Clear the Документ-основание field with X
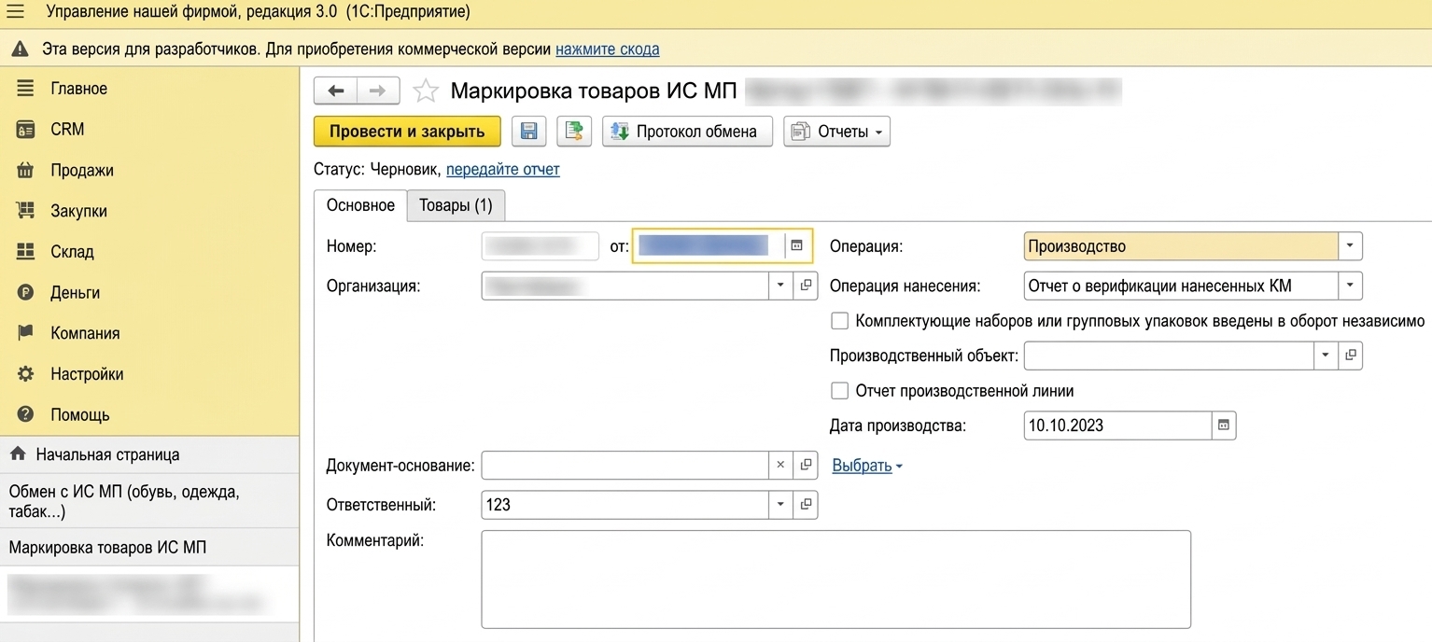The image size is (1432, 642). click(781, 465)
